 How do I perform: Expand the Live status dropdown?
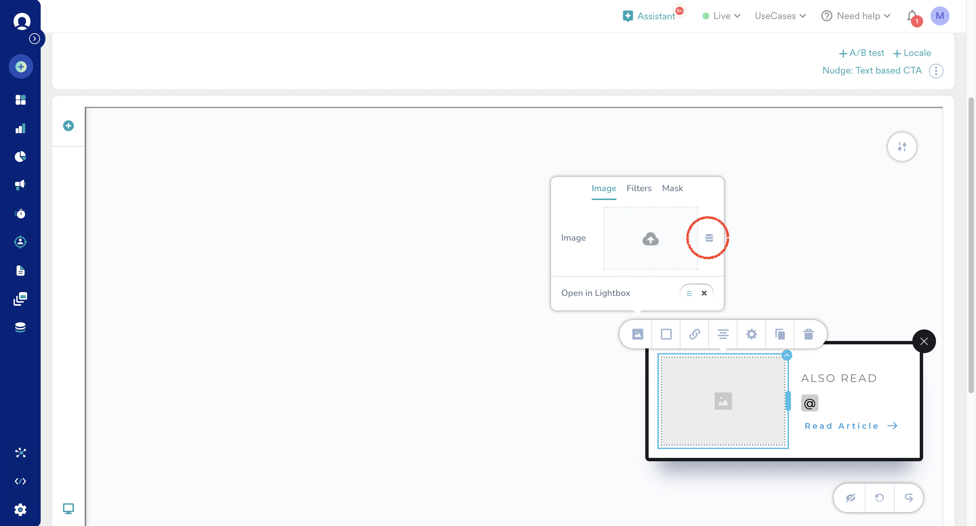pyautogui.click(x=721, y=16)
